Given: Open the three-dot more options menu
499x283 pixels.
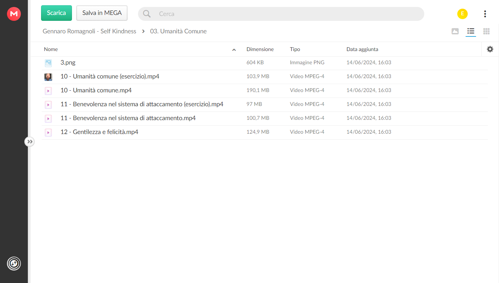Looking at the screenshot, I should 485,14.
